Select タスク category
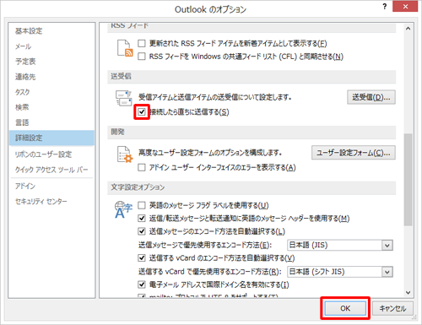Screen dimensions: 422x325 click(x=51, y=92)
